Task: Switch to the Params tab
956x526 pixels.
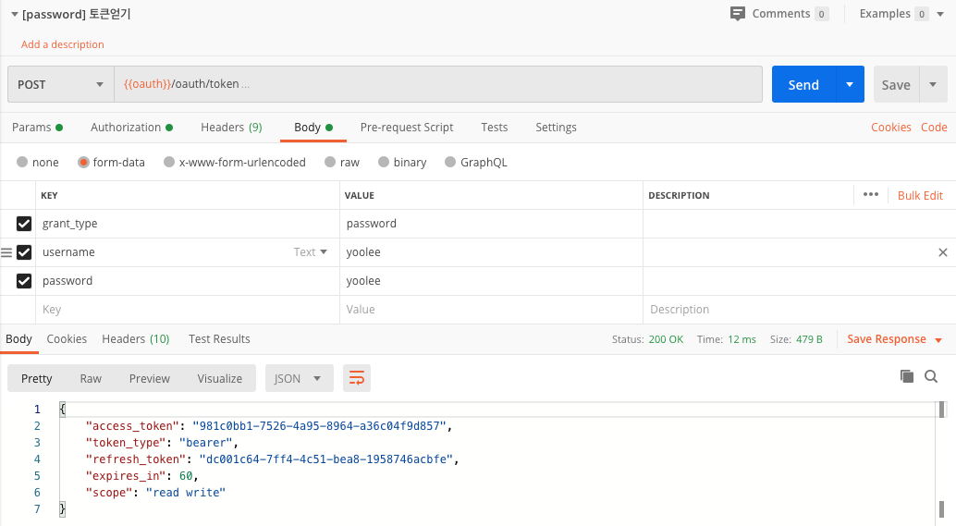Action: pyautogui.click(x=37, y=128)
